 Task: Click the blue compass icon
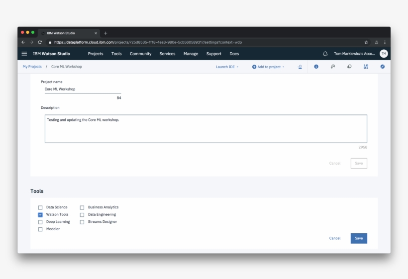tap(382, 67)
